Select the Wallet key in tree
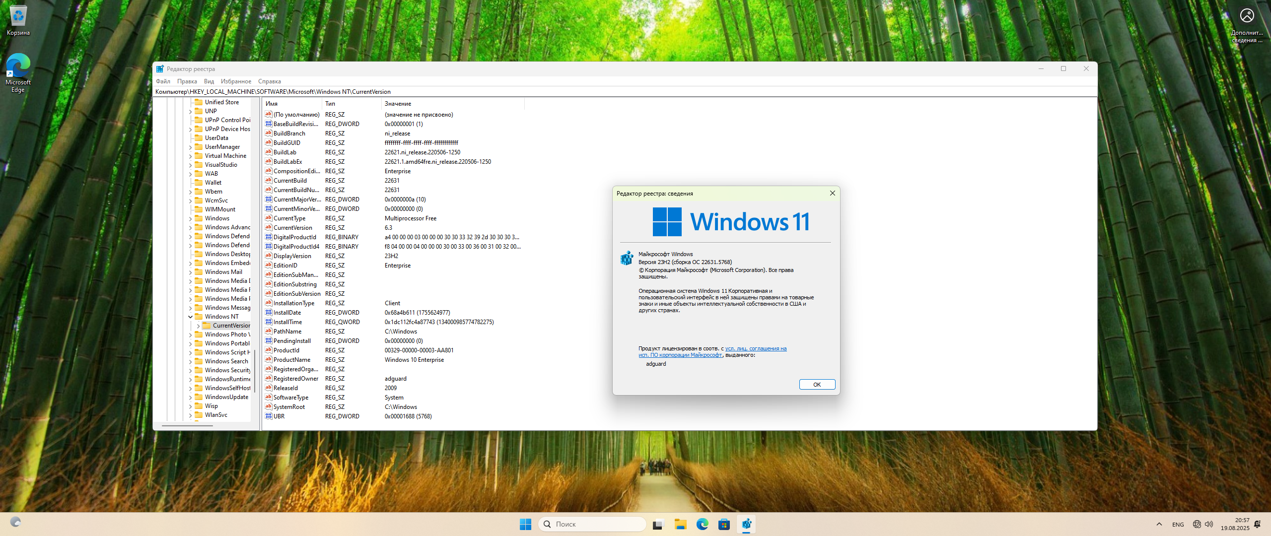 click(213, 183)
